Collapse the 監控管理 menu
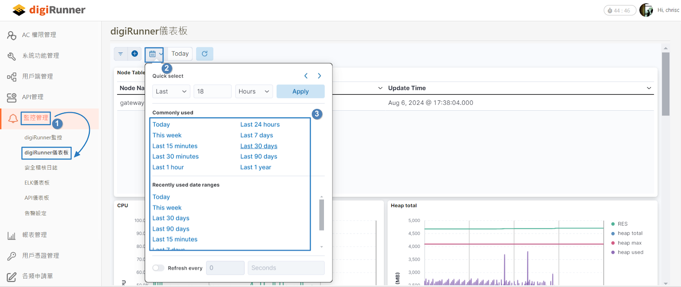 (36, 118)
